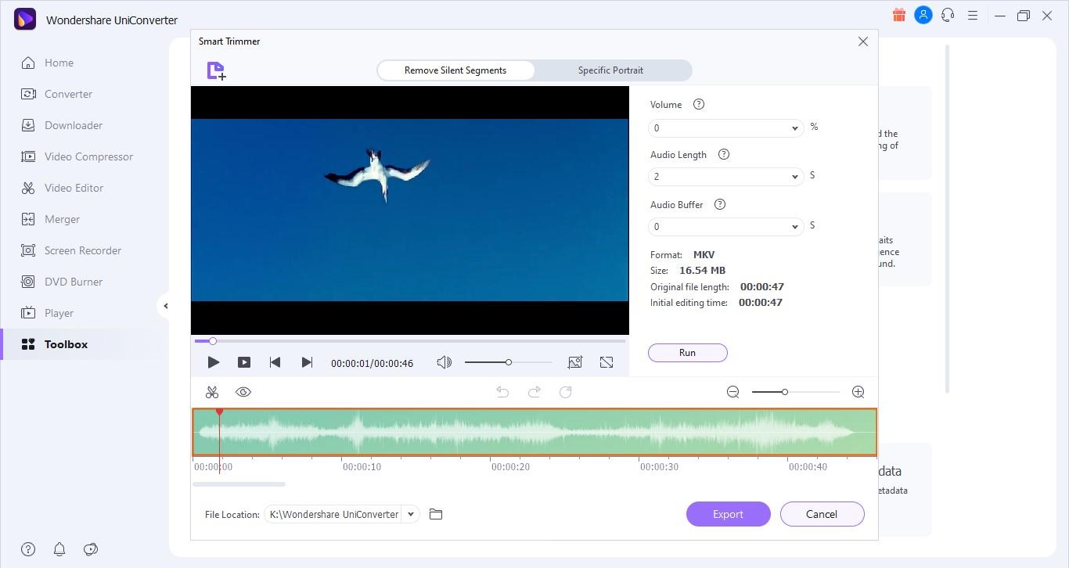
Task: Collapse the left sidebar arrow
Action: pyautogui.click(x=166, y=306)
